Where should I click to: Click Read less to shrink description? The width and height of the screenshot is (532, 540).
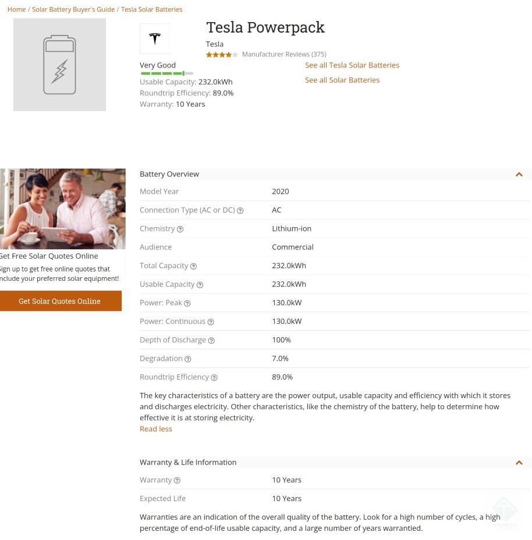tap(156, 429)
